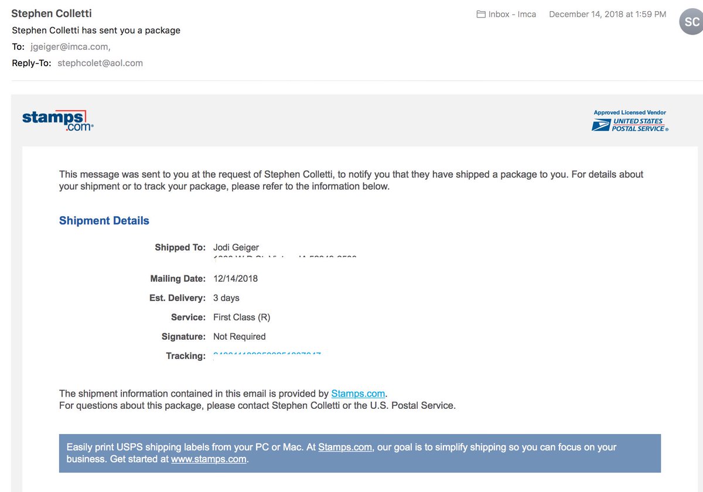Click the Inbox - Imca mailbox label

512,14
